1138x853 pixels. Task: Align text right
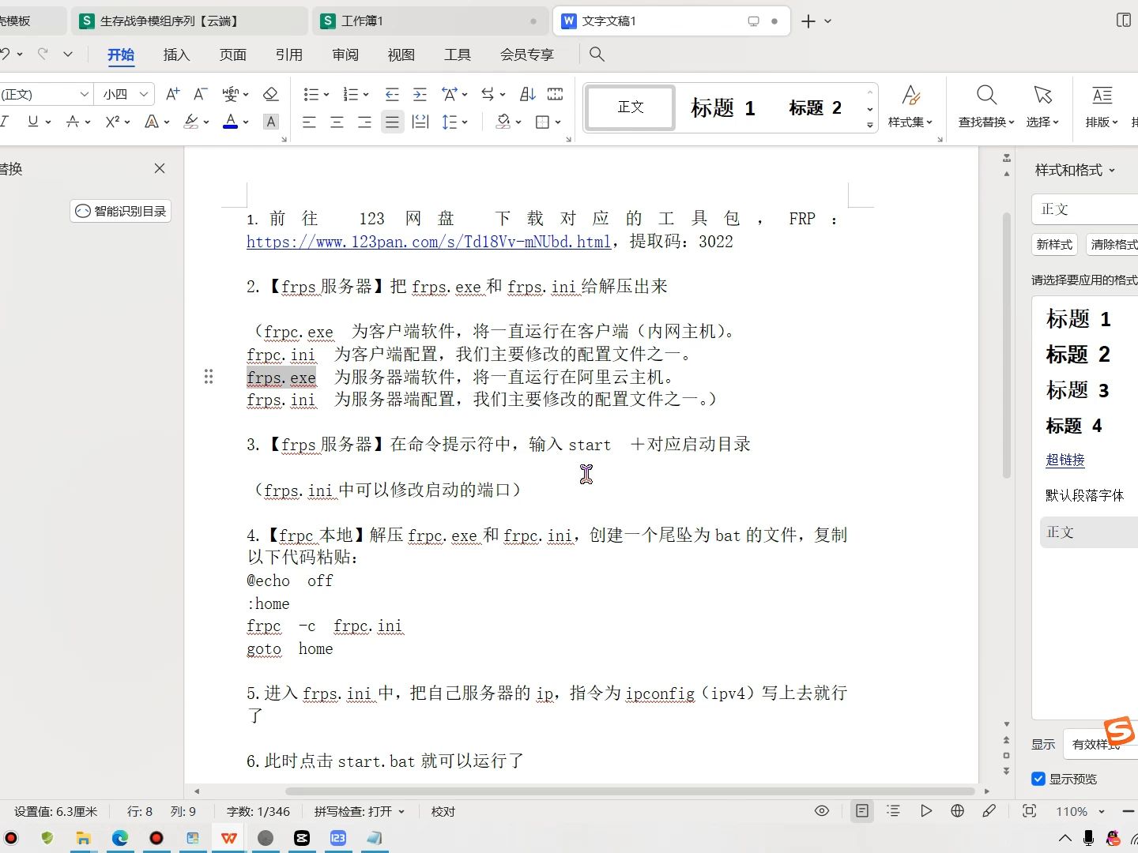coord(364,122)
